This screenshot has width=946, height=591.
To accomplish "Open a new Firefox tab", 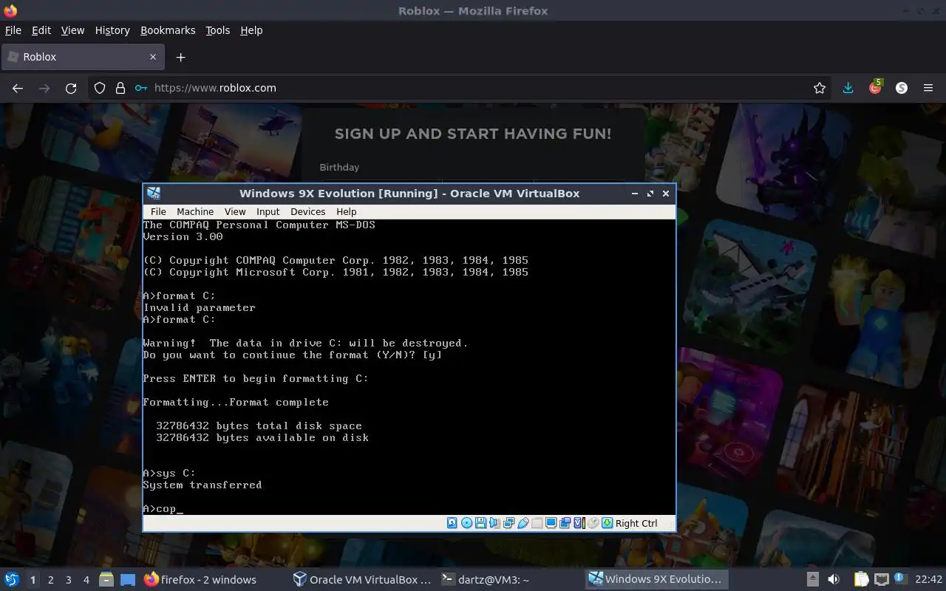I will pos(180,57).
